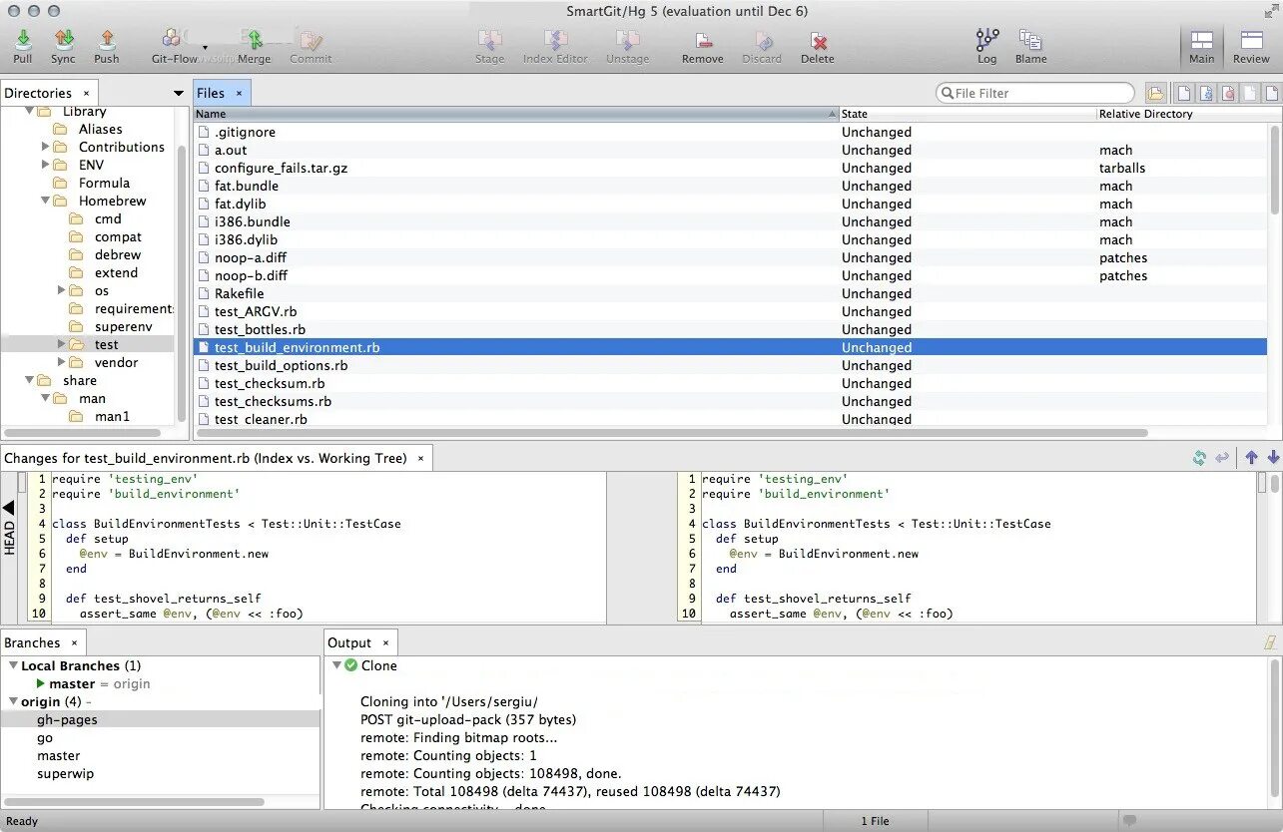Click the Sync toolbar icon
Viewport: 1283px width, 832px height.
[x=63, y=41]
